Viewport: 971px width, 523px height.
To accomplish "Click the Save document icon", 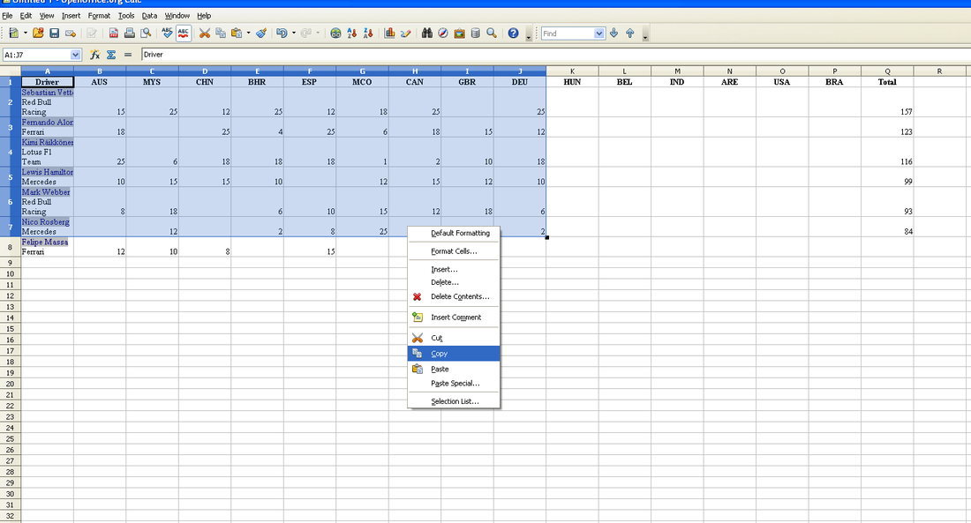I will pos(54,34).
